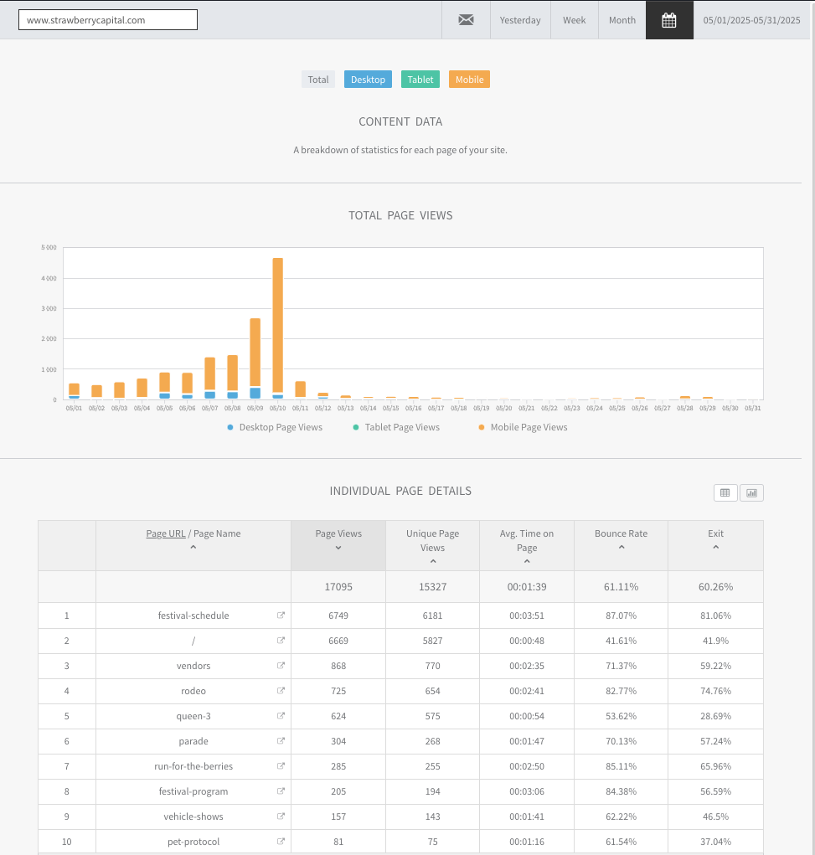Open vendors page external link icon

[281, 665]
